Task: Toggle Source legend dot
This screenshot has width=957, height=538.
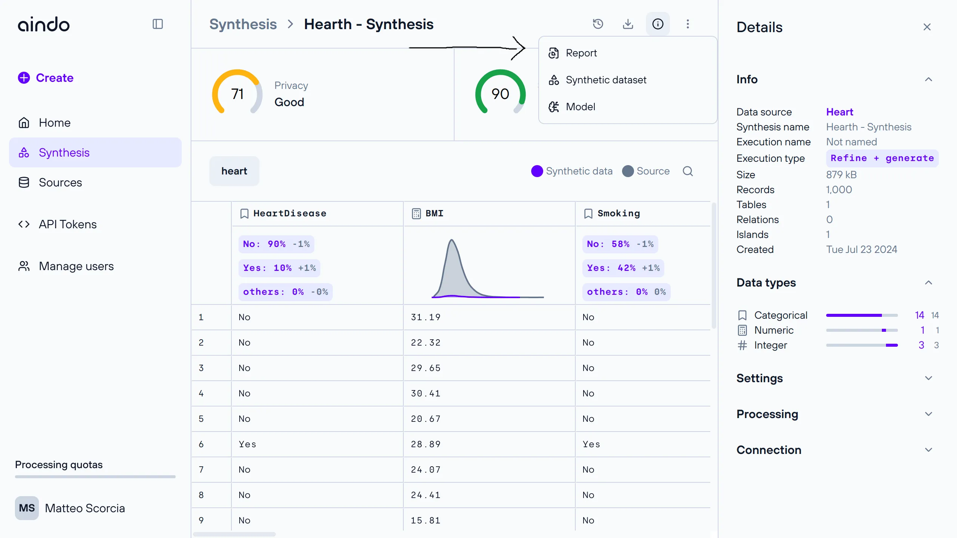Action: pos(628,171)
